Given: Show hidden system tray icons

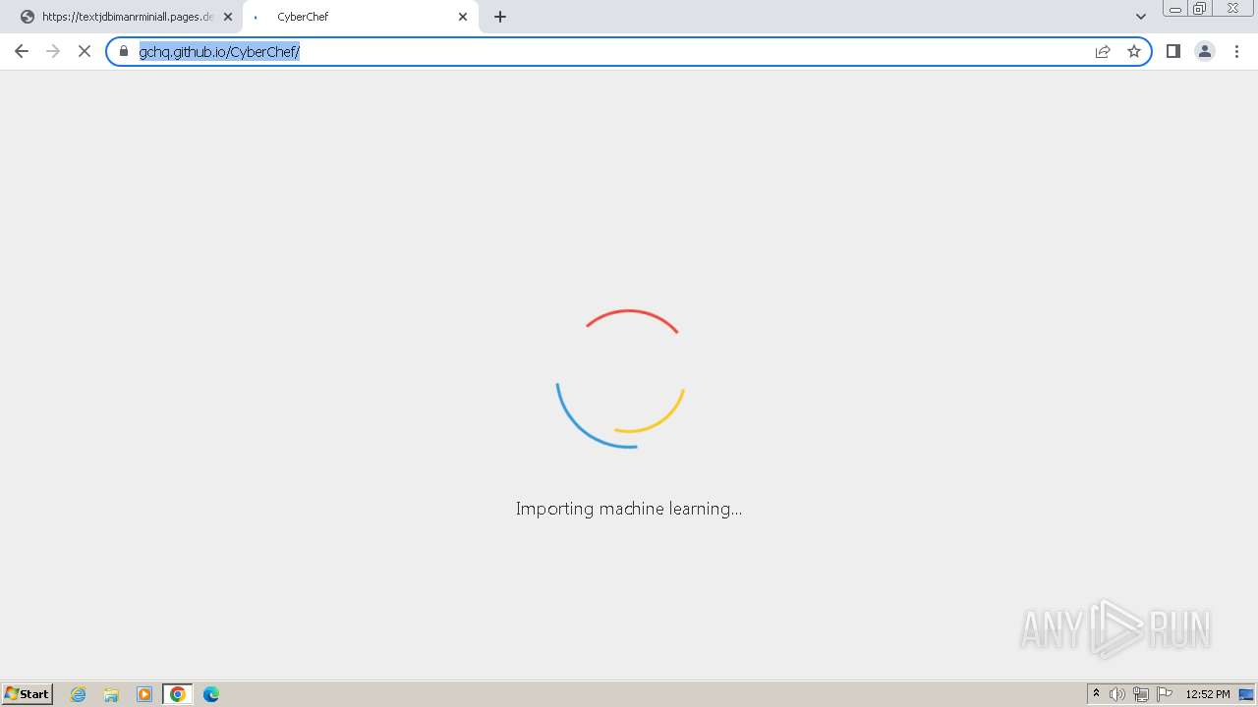Looking at the screenshot, I should click(x=1096, y=694).
